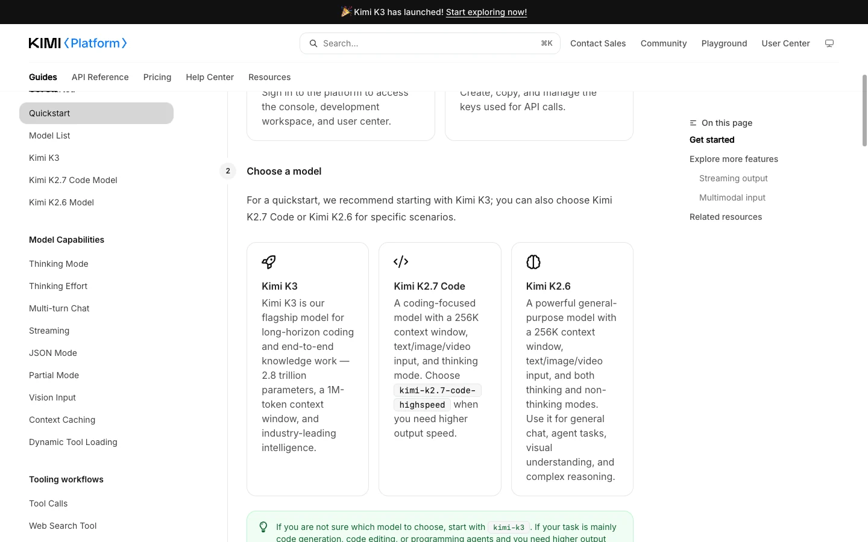Viewport: 868px width, 542px height.
Task: Jump to Explore more features section
Action: (734, 159)
